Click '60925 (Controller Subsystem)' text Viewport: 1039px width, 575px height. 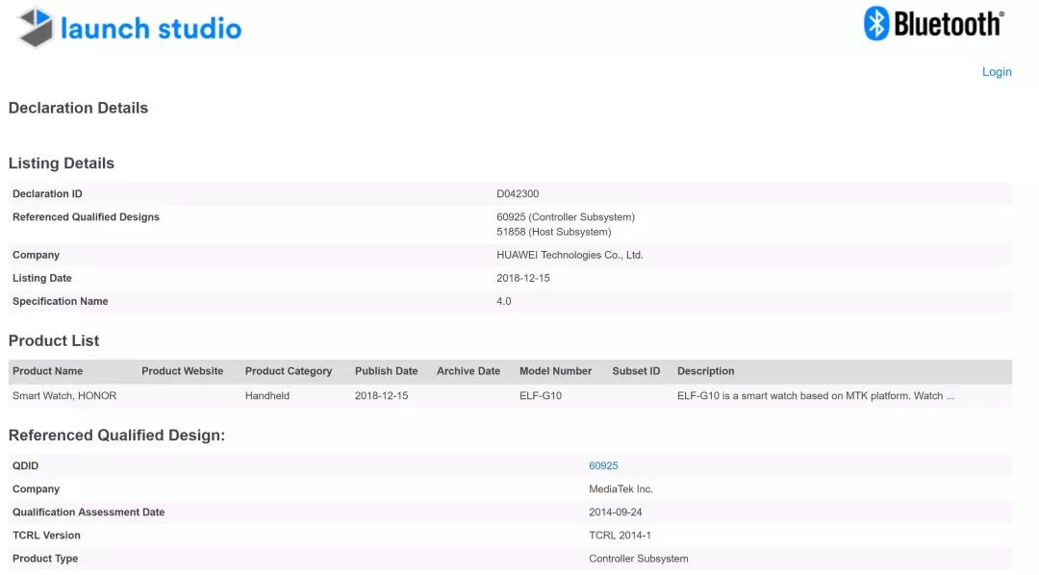pos(566,216)
